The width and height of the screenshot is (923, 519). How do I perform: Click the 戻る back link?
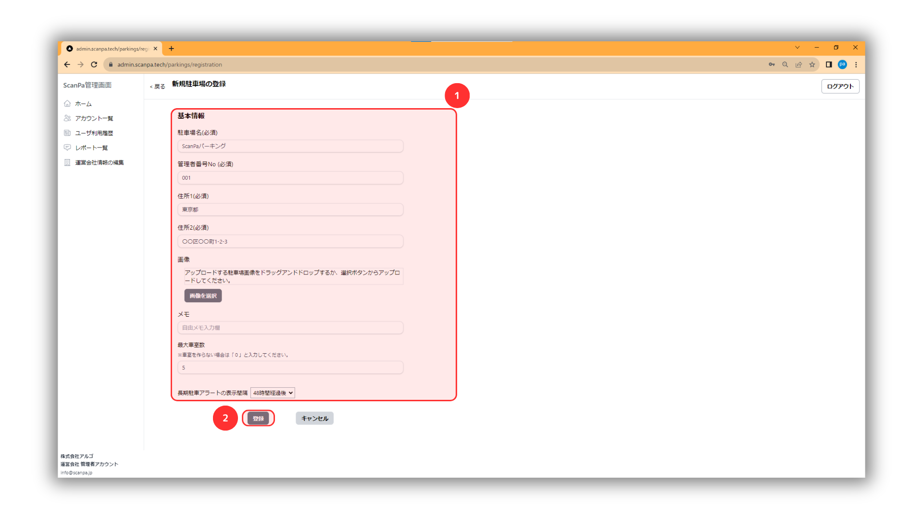[158, 86]
